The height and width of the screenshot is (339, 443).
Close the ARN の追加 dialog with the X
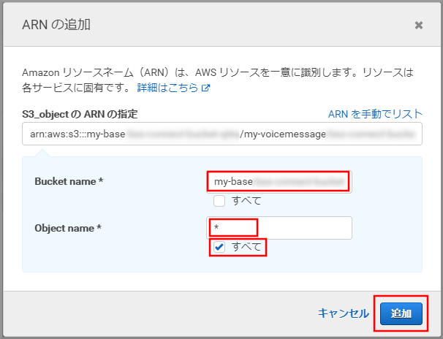(x=418, y=25)
